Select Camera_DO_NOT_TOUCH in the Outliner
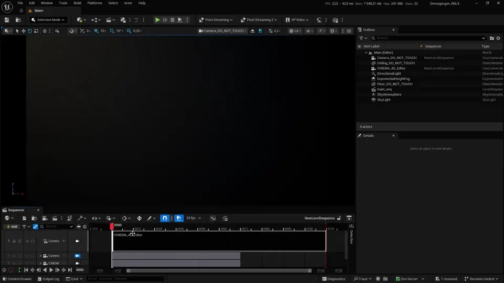 pos(396,58)
